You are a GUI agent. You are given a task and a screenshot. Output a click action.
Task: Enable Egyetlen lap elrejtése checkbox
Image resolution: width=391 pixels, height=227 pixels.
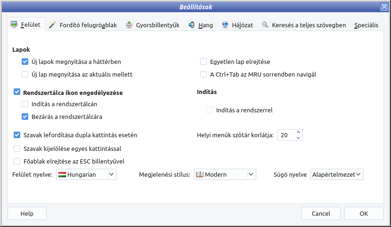(x=204, y=62)
